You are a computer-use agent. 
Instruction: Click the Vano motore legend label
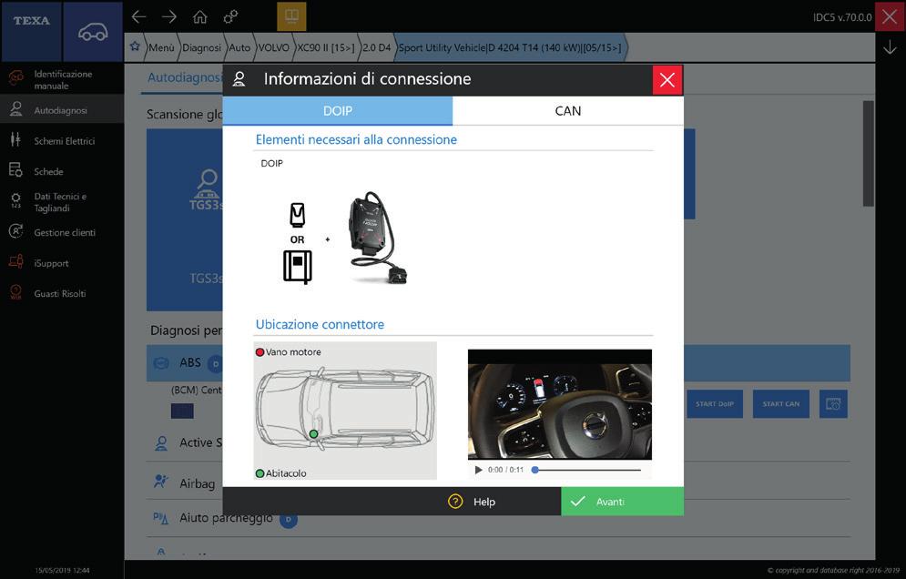point(293,352)
